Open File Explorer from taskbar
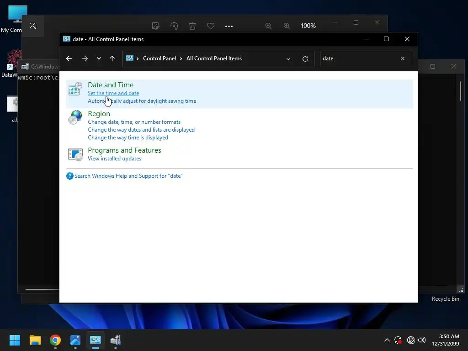 point(35,340)
